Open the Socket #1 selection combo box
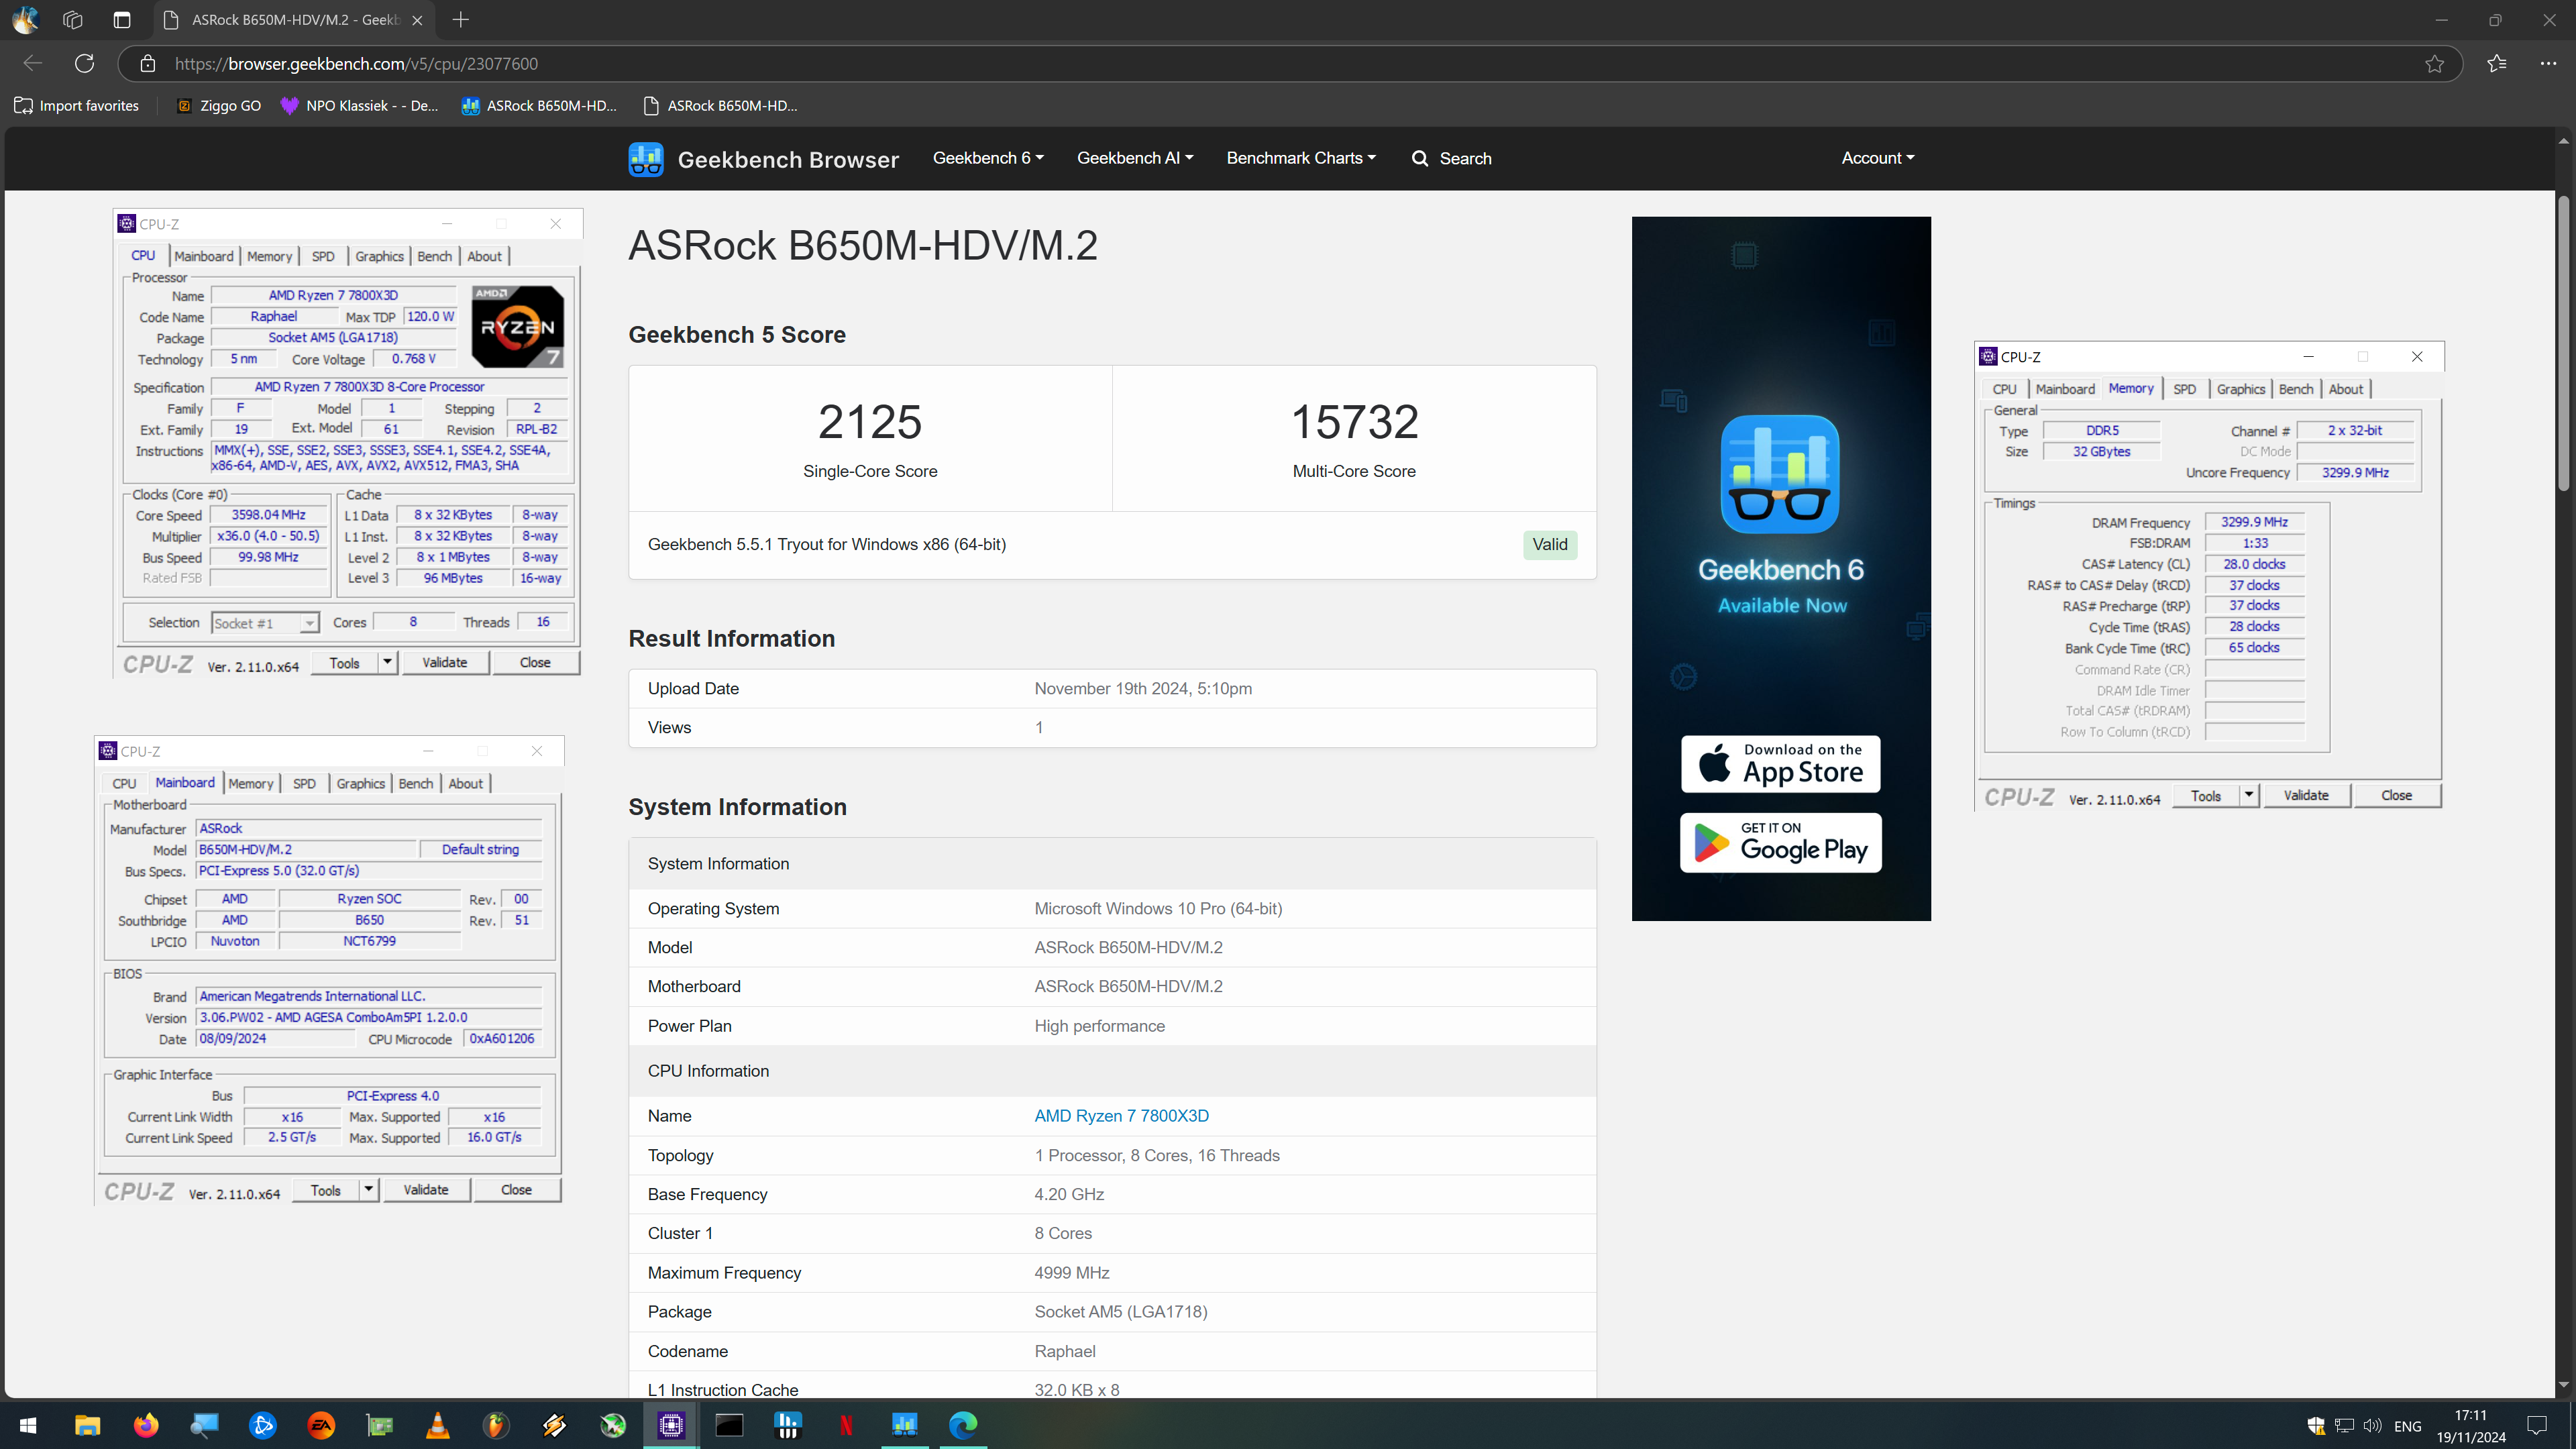Screen dimensions: 2576x1449 [x=265, y=623]
